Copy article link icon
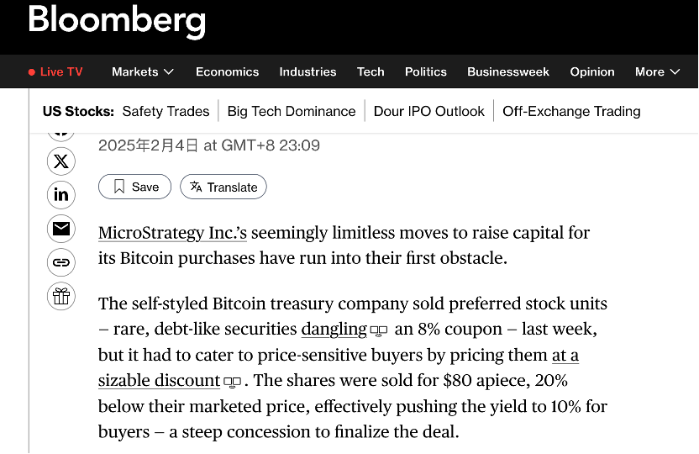Screen dimensions: 699x454 (x=61, y=262)
